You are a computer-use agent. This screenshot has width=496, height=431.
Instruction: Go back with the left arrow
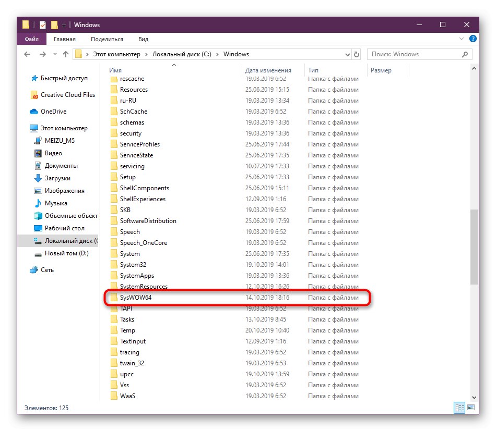(x=27, y=54)
